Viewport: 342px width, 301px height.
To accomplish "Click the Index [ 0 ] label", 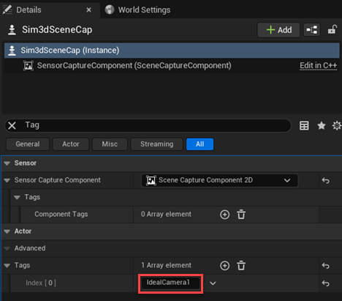I will [x=41, y=283].
